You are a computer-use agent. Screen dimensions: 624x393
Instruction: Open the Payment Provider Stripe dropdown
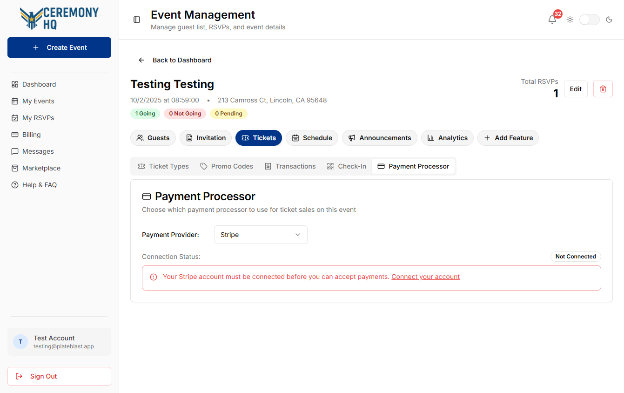261,235
